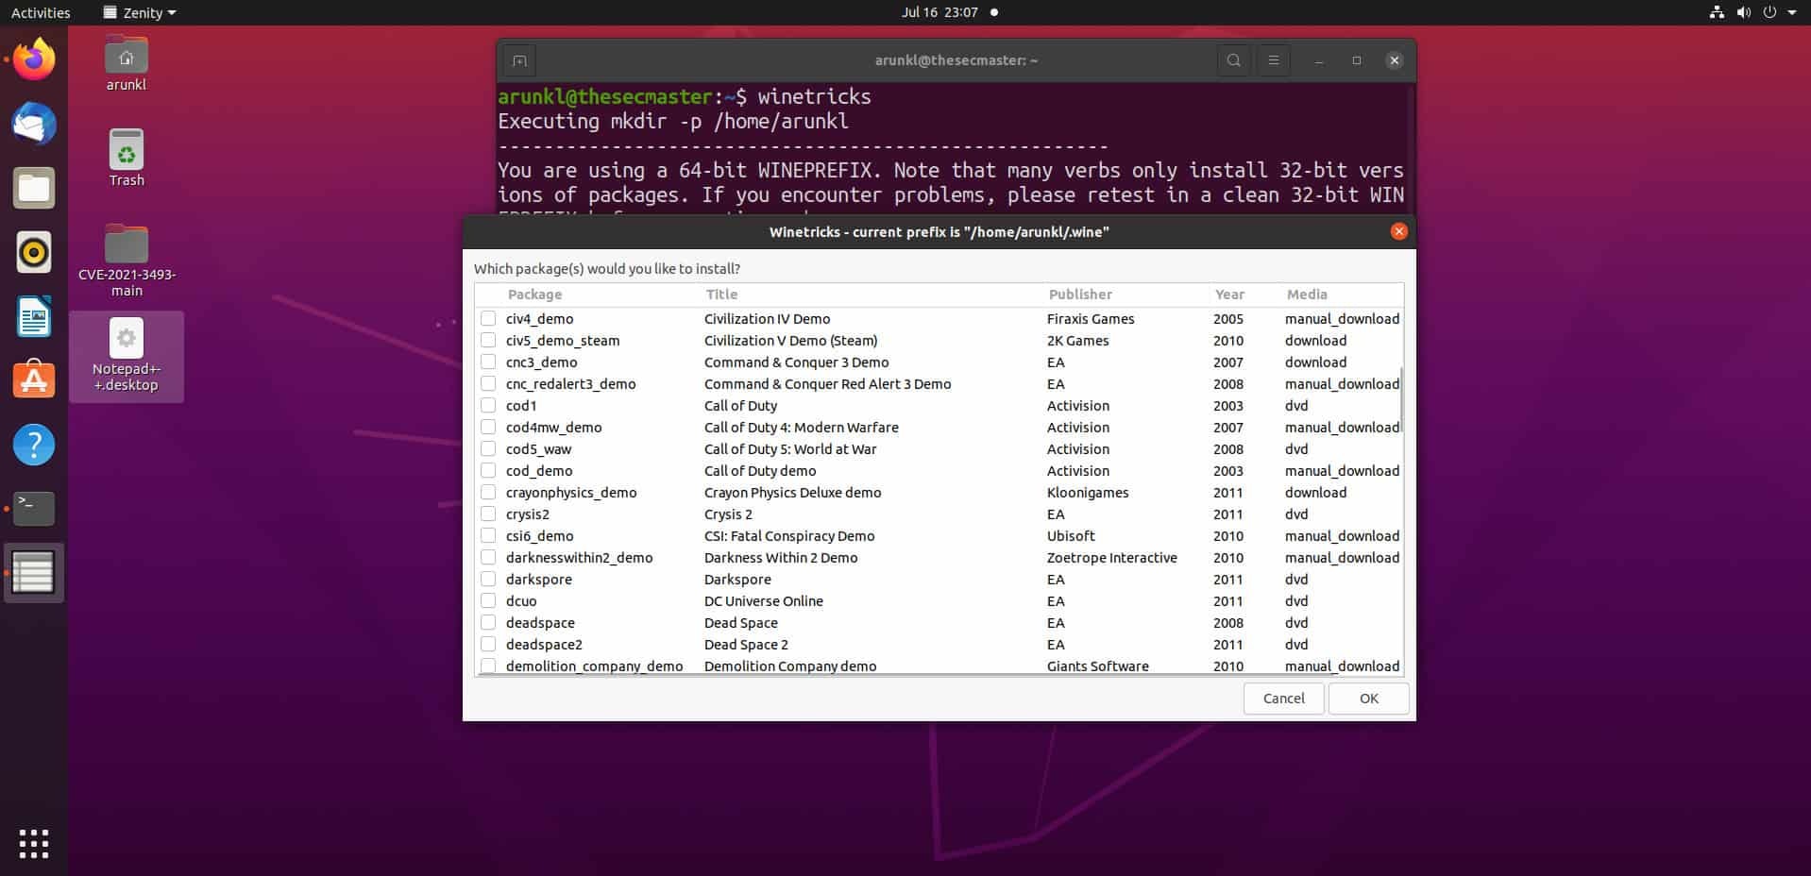Select the CVE-2021-3493-main folder icon
The width and height of the screenshot is (1811, 876).
[x=127, y=261]
